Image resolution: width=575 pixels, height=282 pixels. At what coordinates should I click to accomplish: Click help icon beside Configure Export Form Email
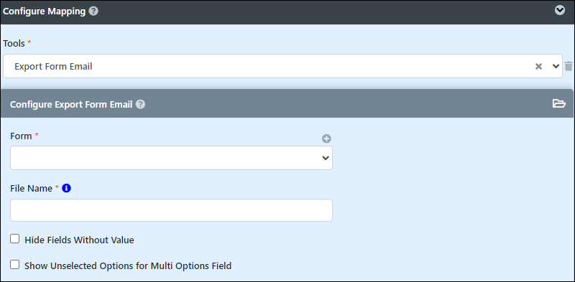coord(140,104)
